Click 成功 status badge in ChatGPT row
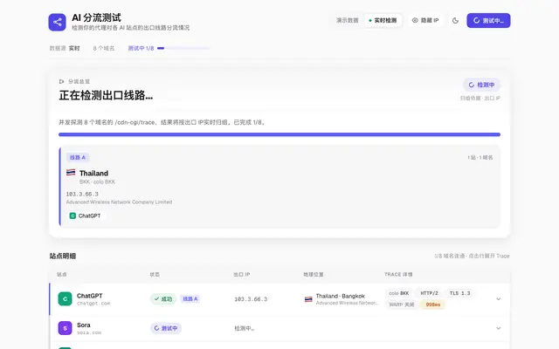Screen dimensions: 559x349 click(x=163, y=298)
